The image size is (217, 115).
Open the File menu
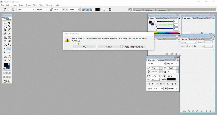click(x=2, y=5)
